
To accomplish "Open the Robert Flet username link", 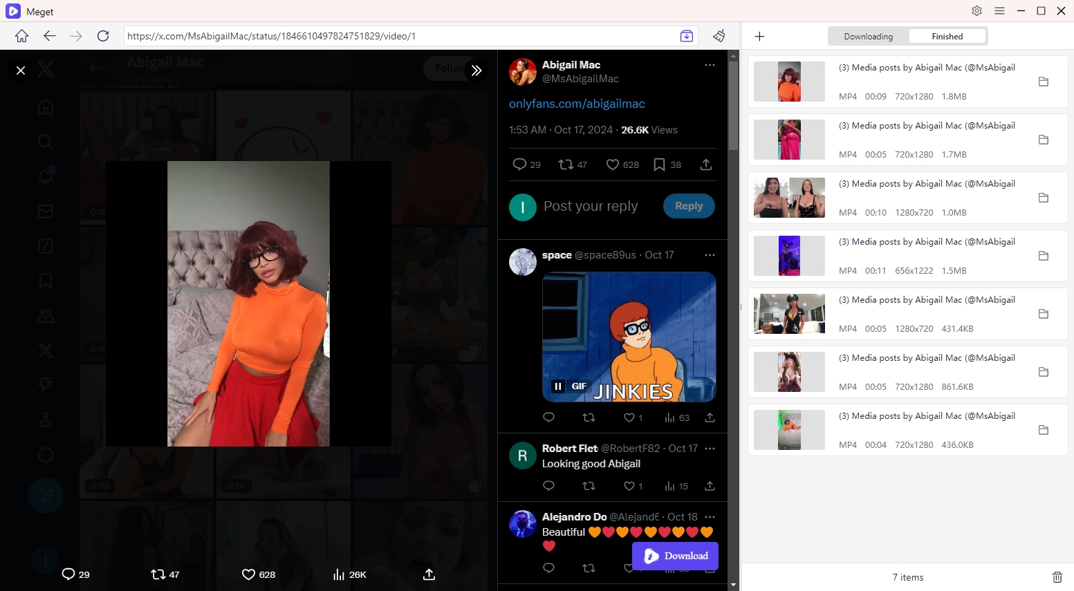I will (570, 449).
